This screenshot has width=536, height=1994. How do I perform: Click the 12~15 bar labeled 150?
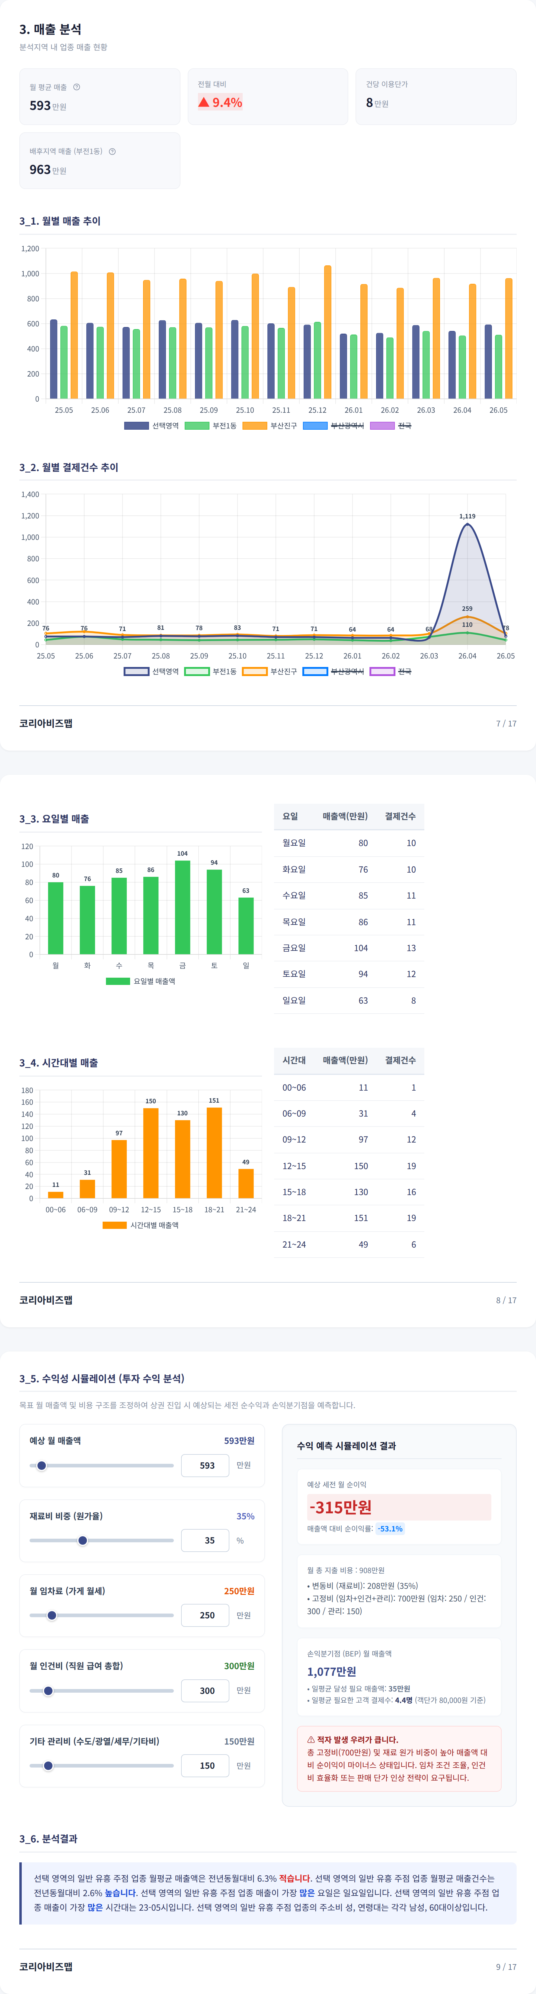[x=151, y=1153]
